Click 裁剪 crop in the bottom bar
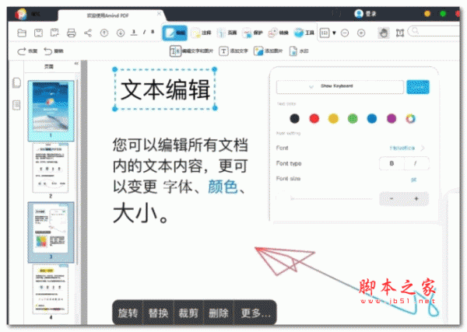The height and width of the screenshot is (332, 467). pos(188,313)
